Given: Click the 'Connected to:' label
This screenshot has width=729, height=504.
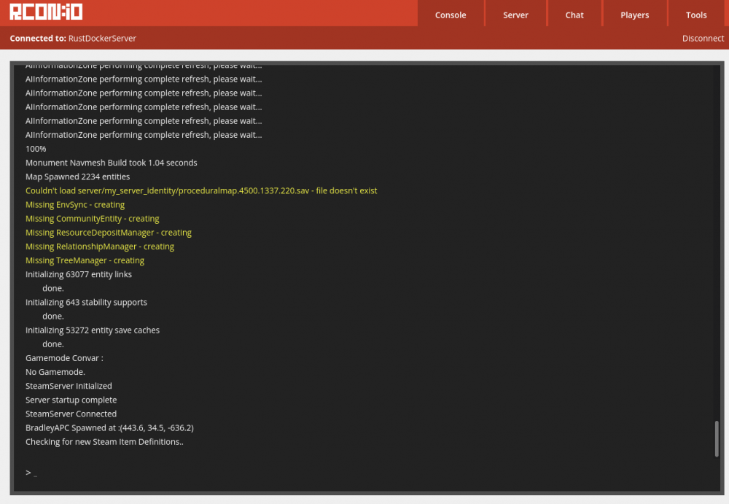Looking at the screenshot, I should [38, 38].
